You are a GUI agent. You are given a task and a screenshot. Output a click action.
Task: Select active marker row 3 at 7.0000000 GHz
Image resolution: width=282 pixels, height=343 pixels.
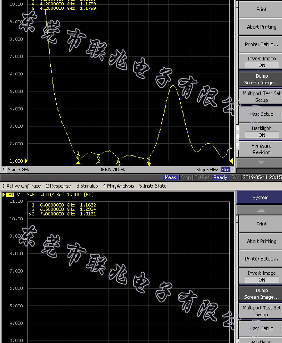point(64,214)
